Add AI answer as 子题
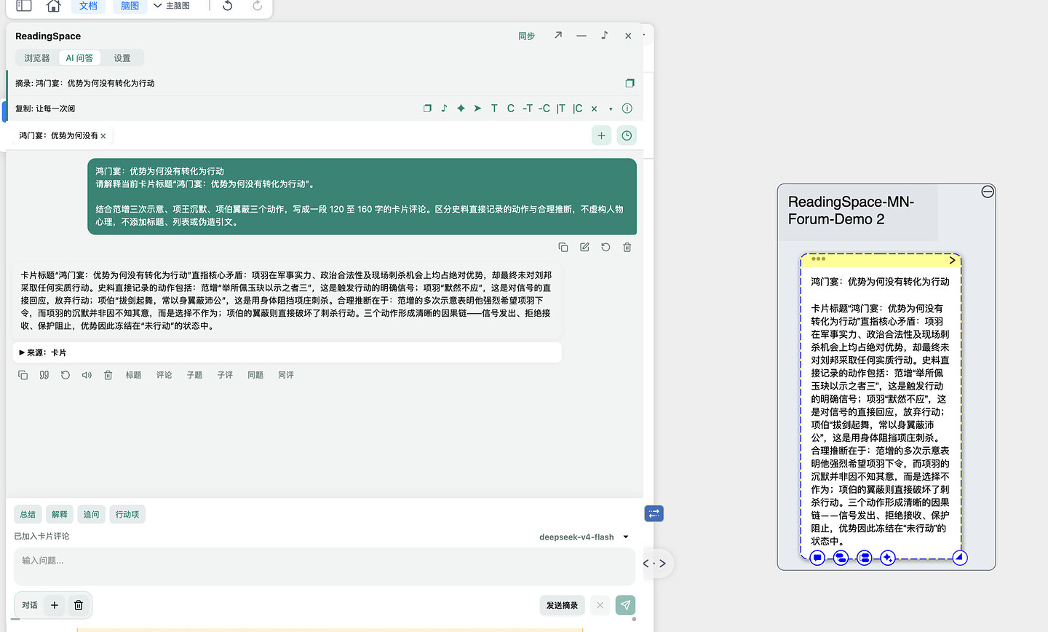 click(194, 375)
